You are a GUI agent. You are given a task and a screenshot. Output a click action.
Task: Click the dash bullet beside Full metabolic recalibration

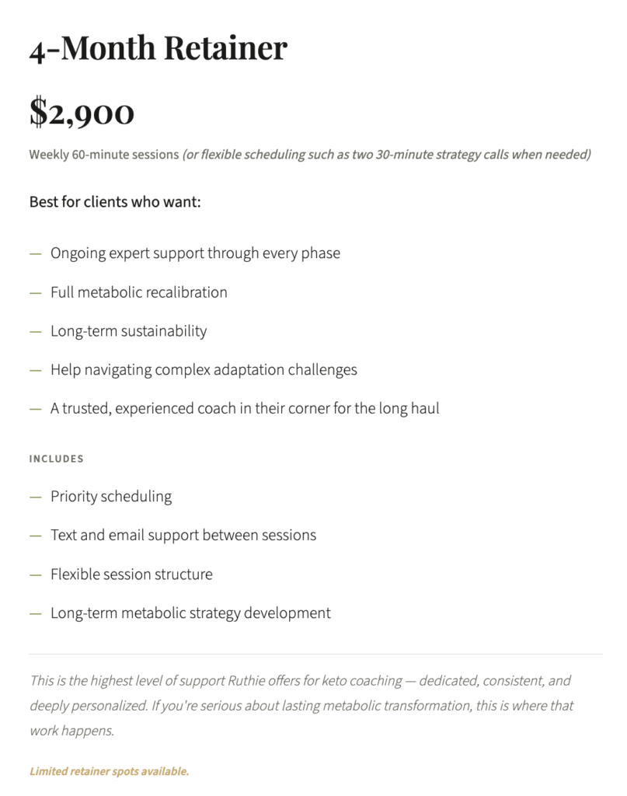35,293
